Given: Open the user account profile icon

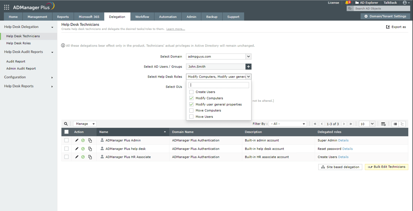Looking at the screenshot, I should coord(405,3).
